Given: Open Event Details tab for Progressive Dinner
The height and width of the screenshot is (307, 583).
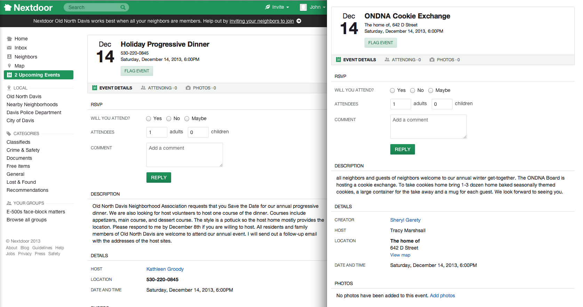Looking at the screenshot, I should tap(112, 88).
